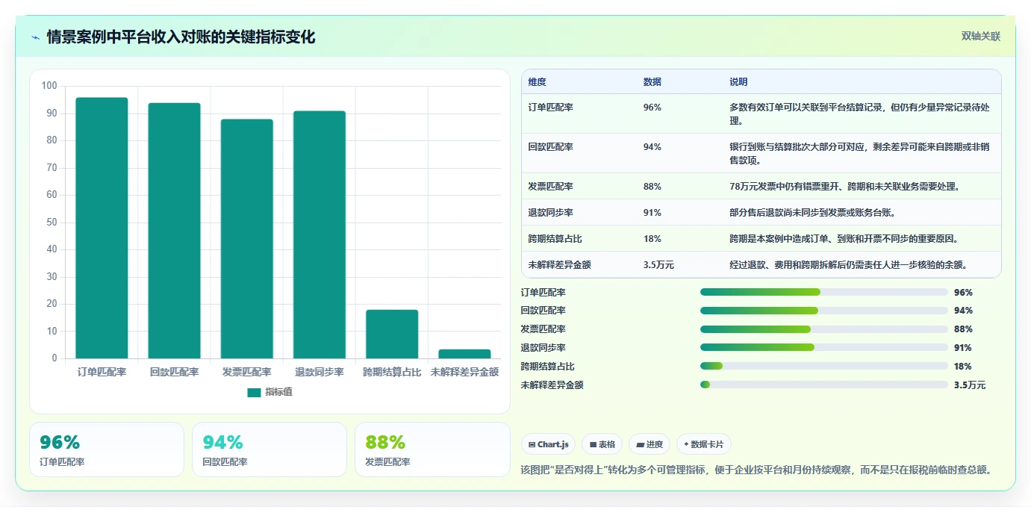
Task: Toggle the 指标值 legend color box
Action: coord(254,392)
